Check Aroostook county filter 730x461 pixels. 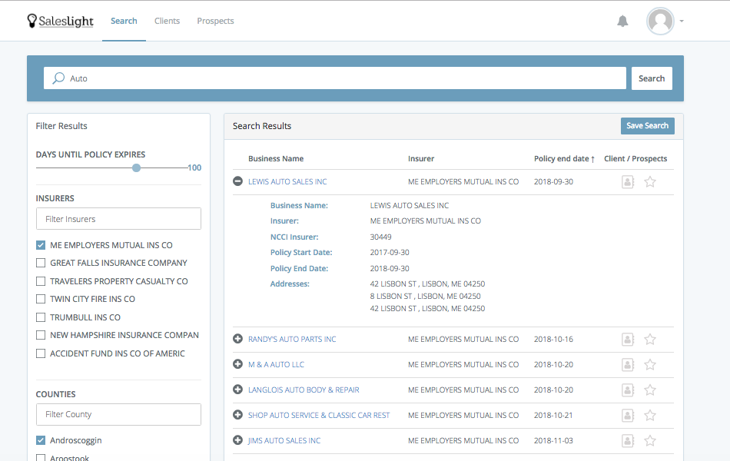[41, 458]
